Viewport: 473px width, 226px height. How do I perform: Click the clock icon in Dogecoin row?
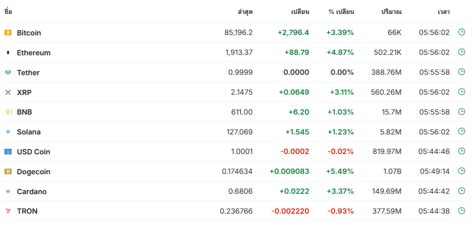(x=461, y=171)
